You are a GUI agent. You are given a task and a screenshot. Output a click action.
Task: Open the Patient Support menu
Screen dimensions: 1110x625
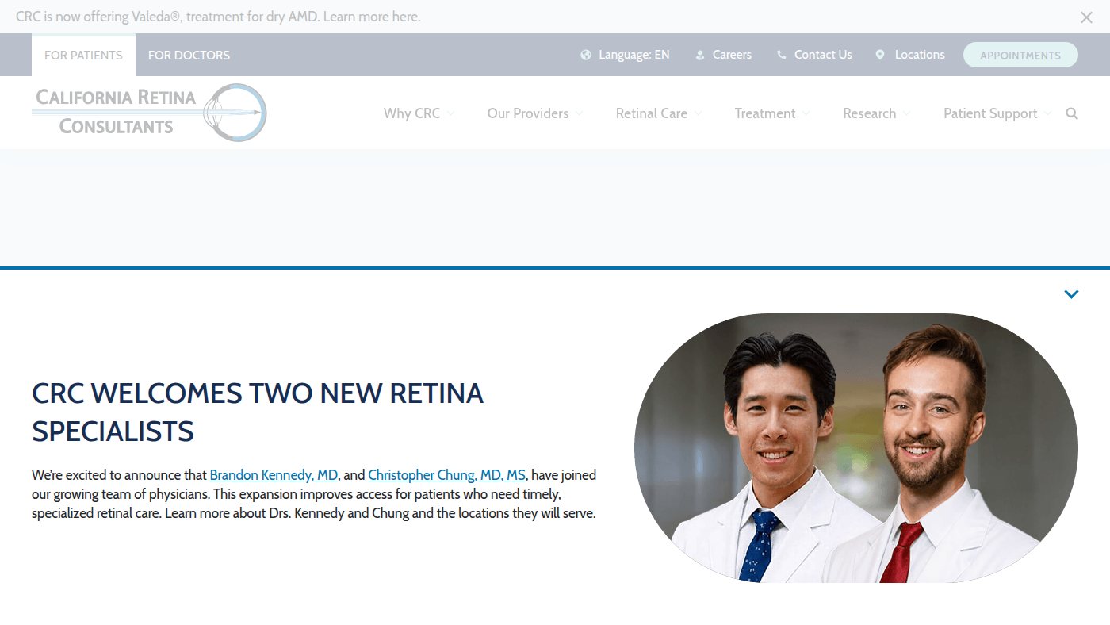click(x=990, y=113)
